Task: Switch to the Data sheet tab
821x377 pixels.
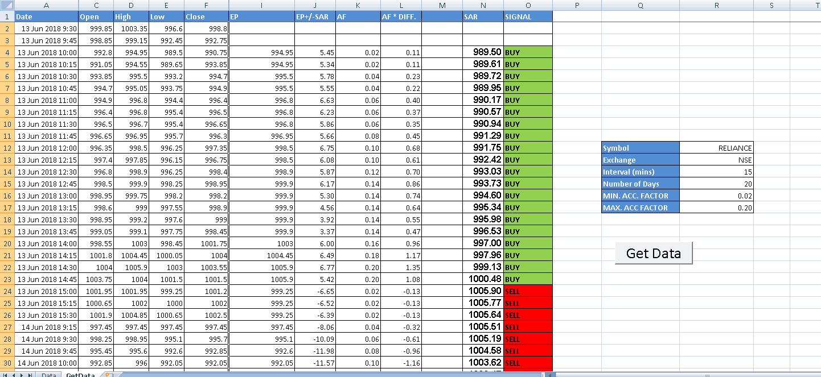Action: tap(48, 375)
